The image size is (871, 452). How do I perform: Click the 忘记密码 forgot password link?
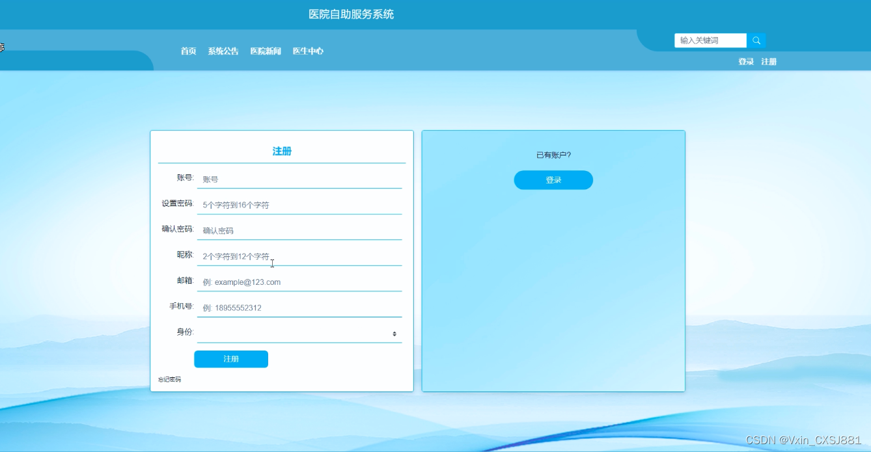tap(169, 379)
